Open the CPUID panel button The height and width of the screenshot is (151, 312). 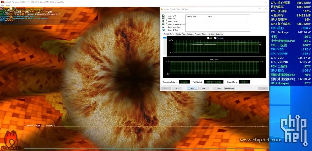tap(218, 88)
